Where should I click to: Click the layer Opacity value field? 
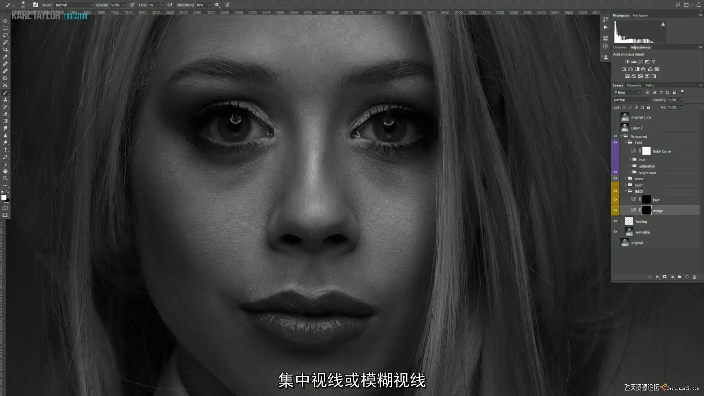(672, 100)
